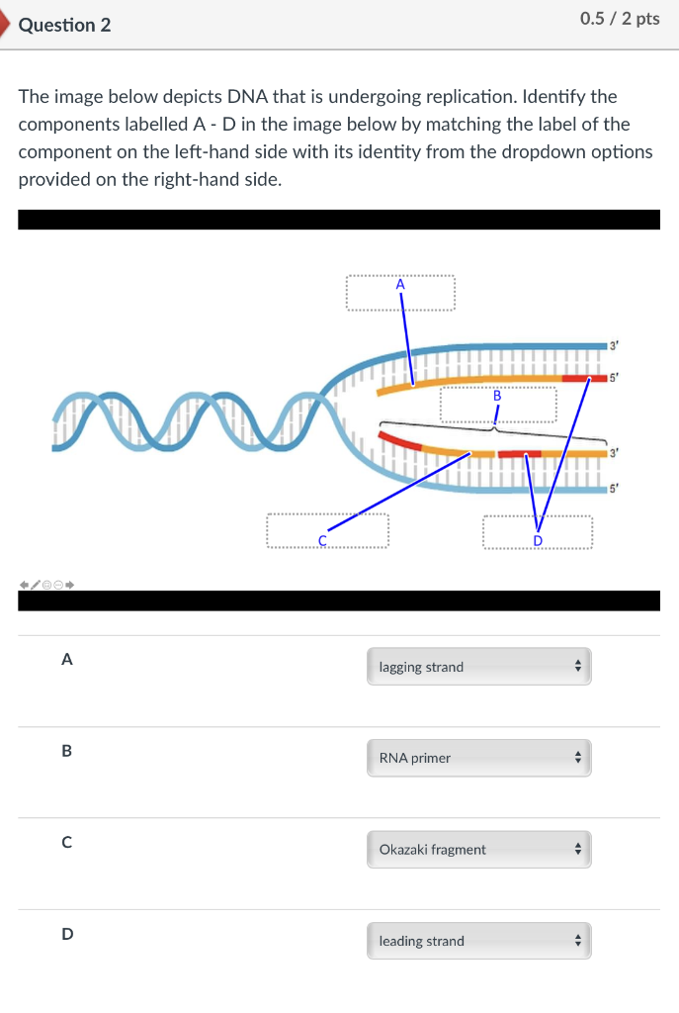Image resolution: width=679 pixels, height=1013 pixels.
Task: Click the left navigation arrow icon below the image
Action: coord(24,585)
